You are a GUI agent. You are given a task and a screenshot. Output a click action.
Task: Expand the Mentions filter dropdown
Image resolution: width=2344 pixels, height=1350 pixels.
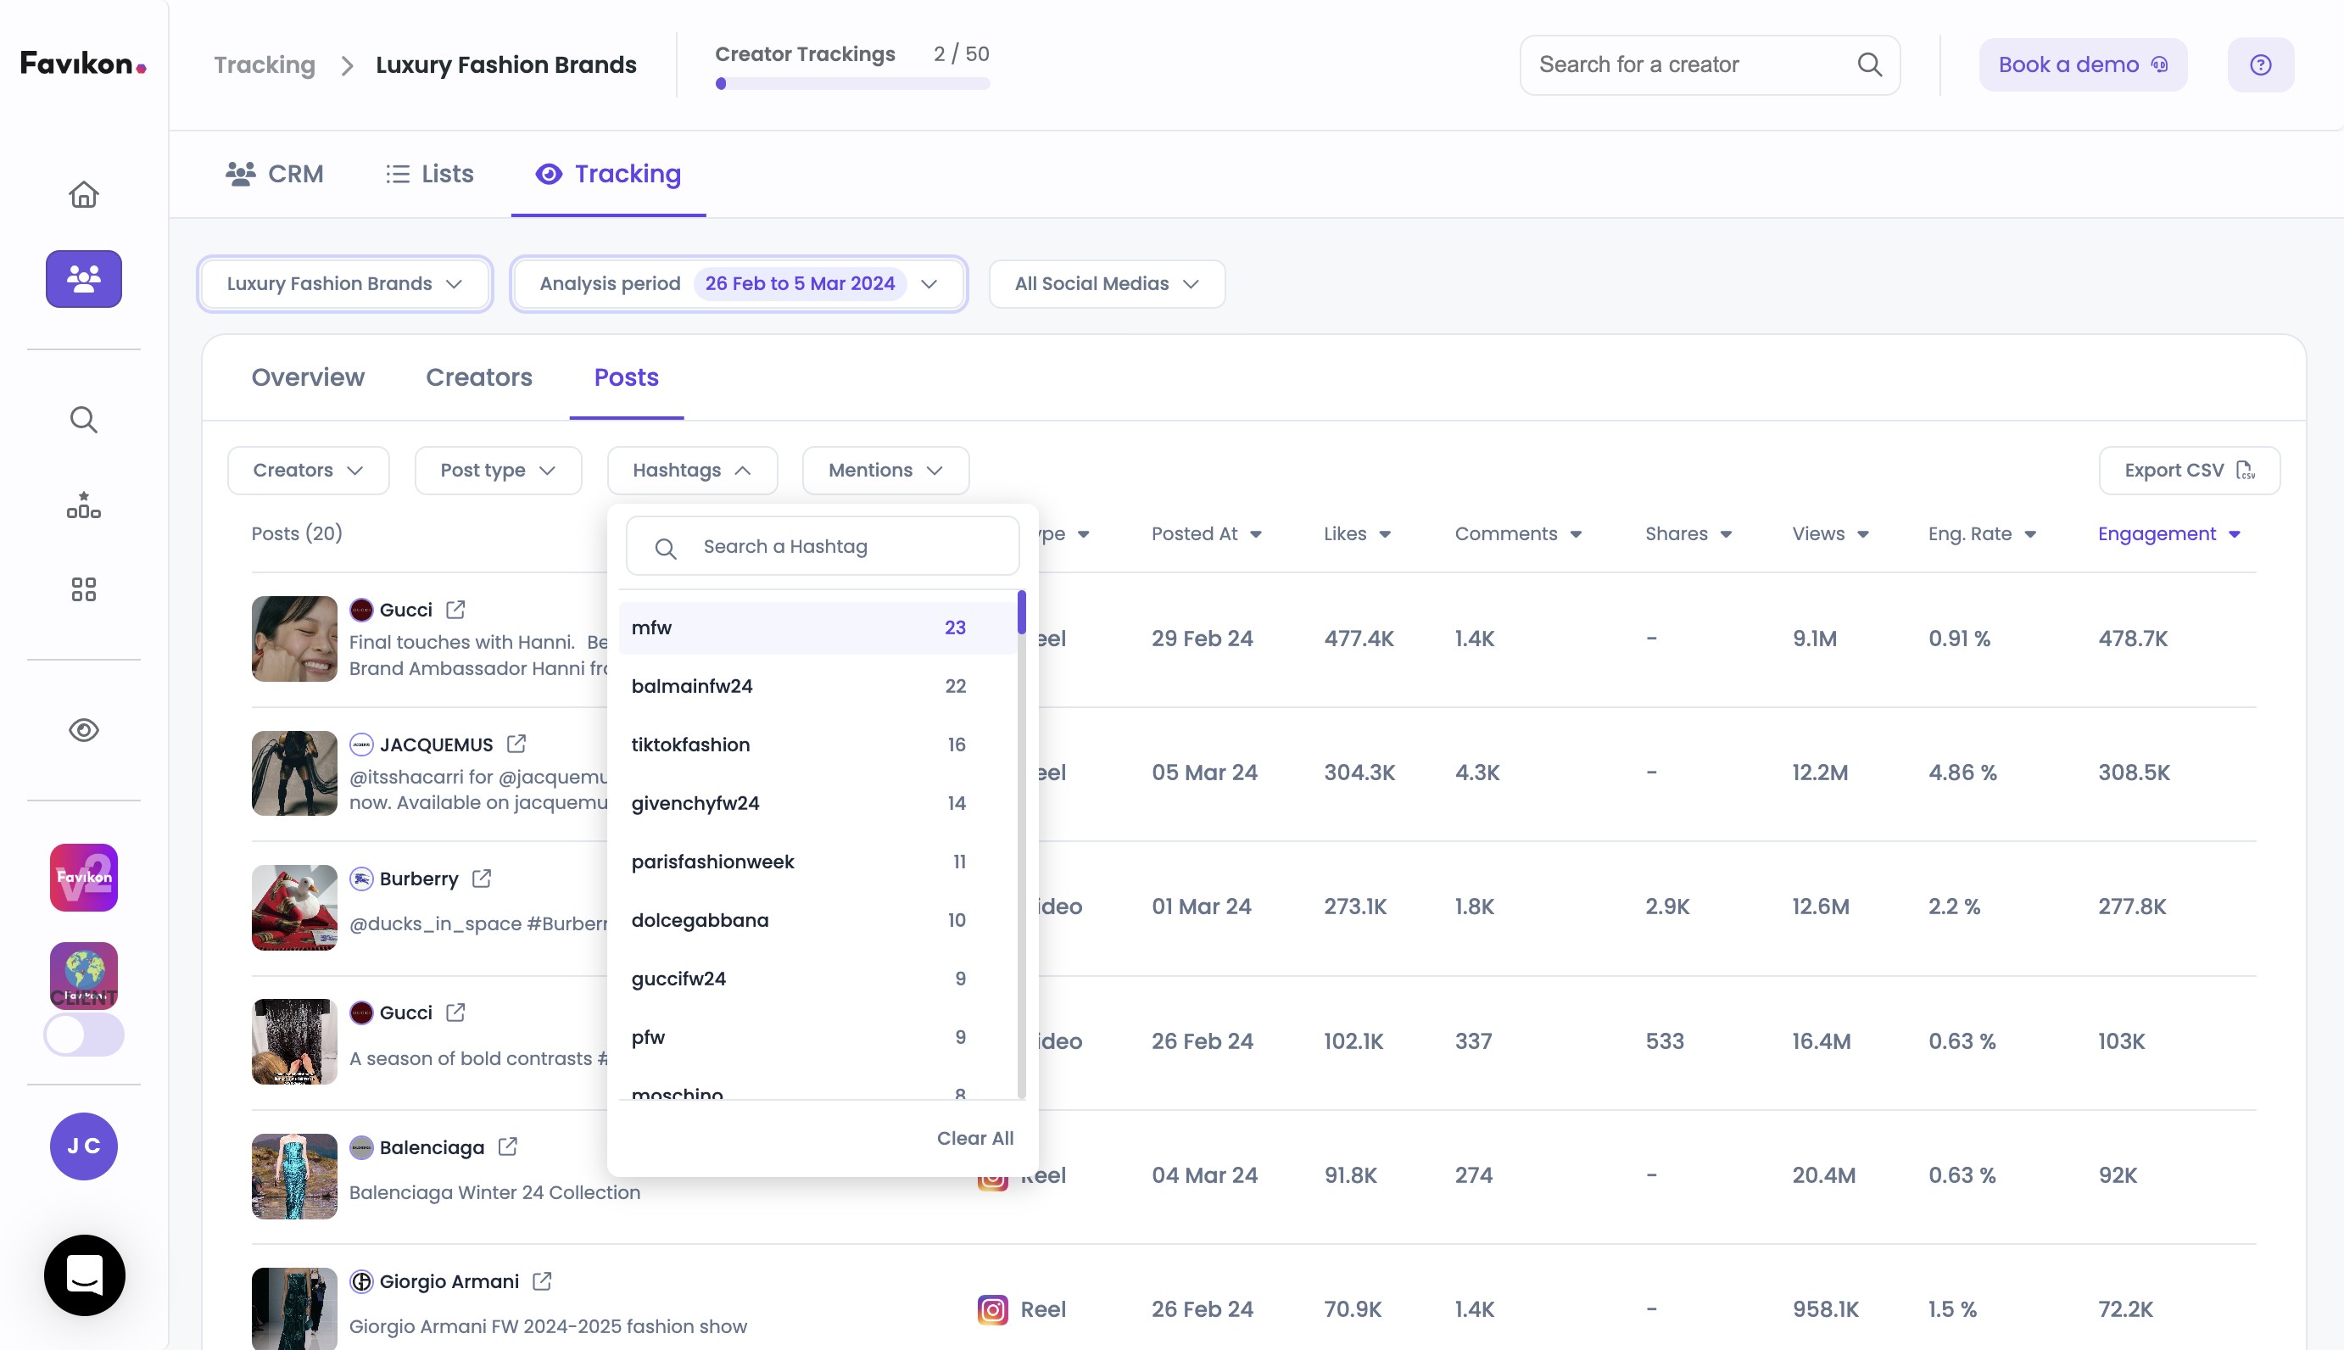[x=885, y=470]
